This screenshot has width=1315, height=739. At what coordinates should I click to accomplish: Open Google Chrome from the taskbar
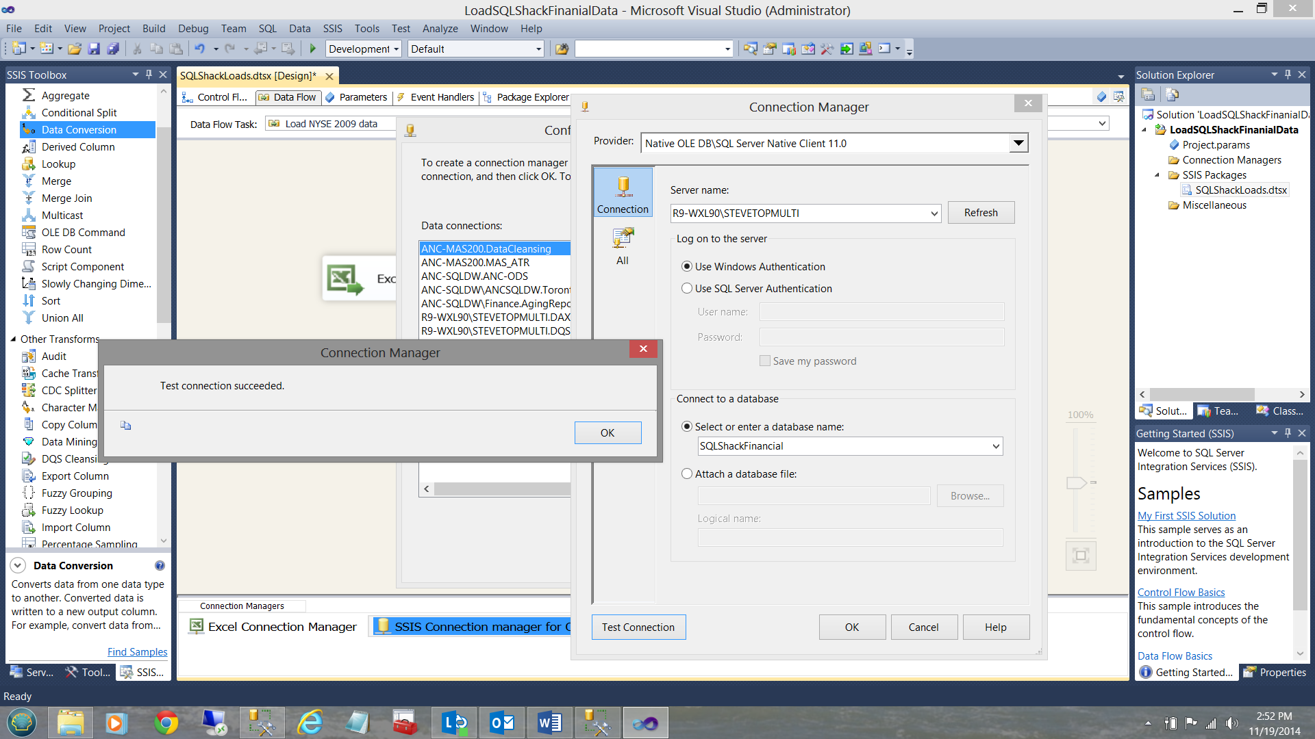166,723
